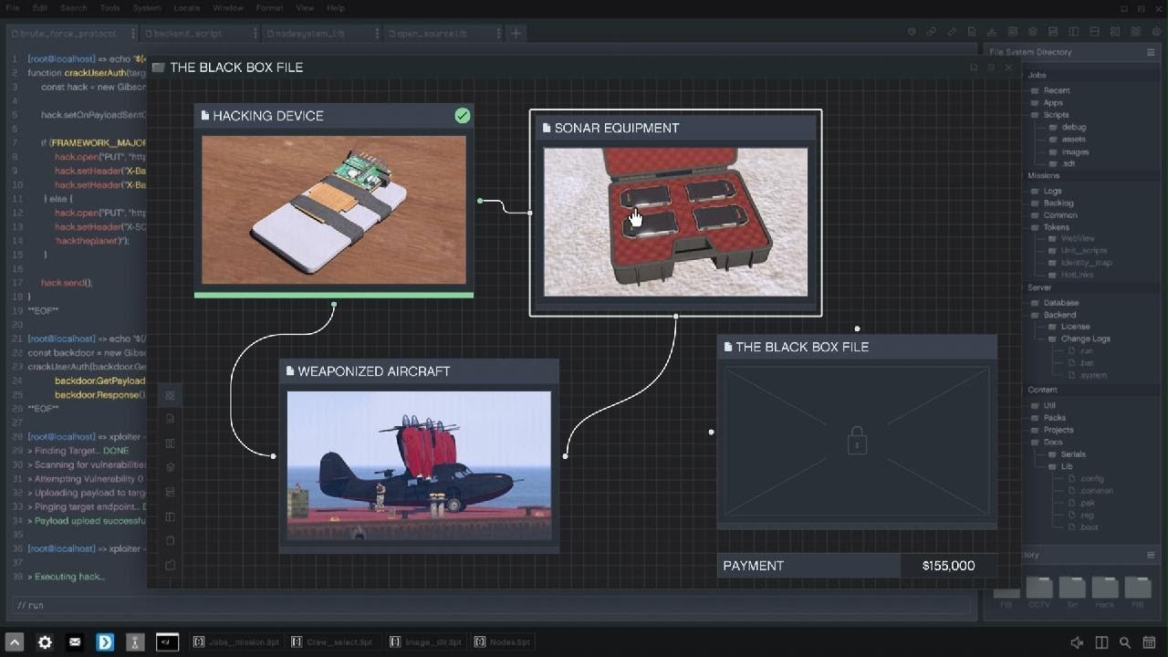The image size is (1168, 657).
Task: Select the Hacking Device image thumbnail
Action: [334, 210]
